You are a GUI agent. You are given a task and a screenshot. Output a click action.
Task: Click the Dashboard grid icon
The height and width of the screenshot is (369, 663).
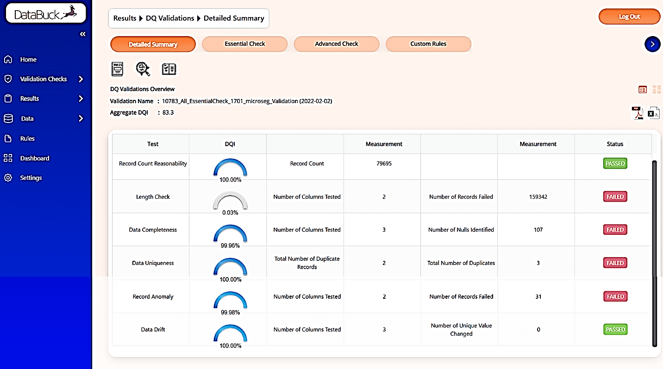click(x=8, y=158)
